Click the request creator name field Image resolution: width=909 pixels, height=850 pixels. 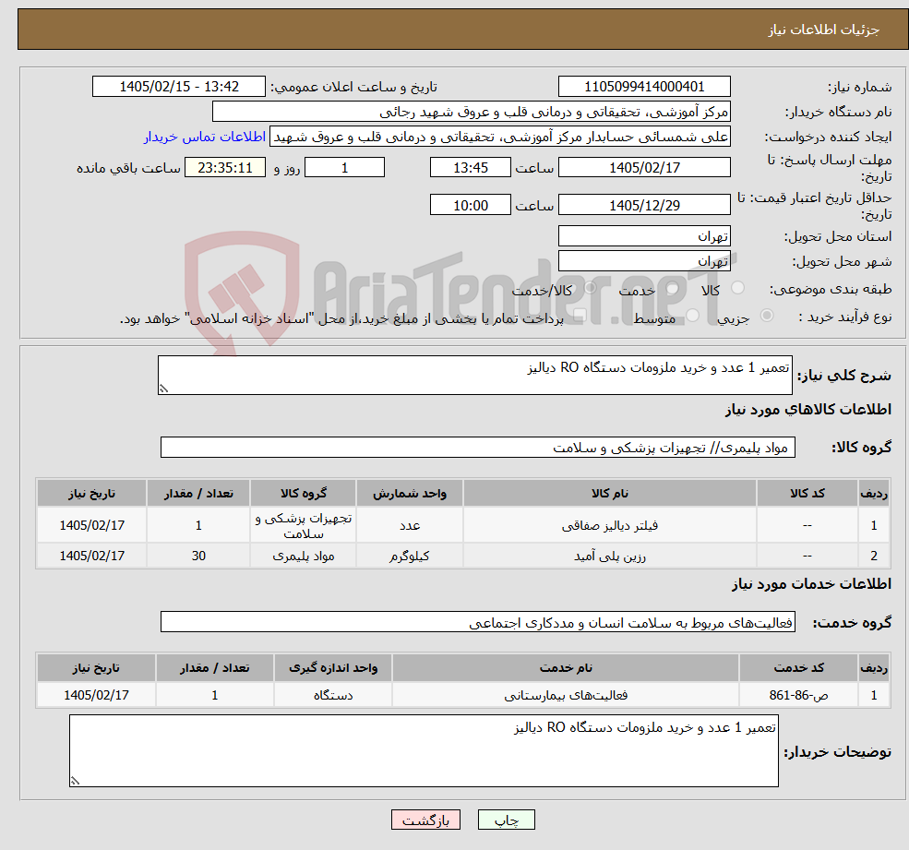(x=499, y=137)
